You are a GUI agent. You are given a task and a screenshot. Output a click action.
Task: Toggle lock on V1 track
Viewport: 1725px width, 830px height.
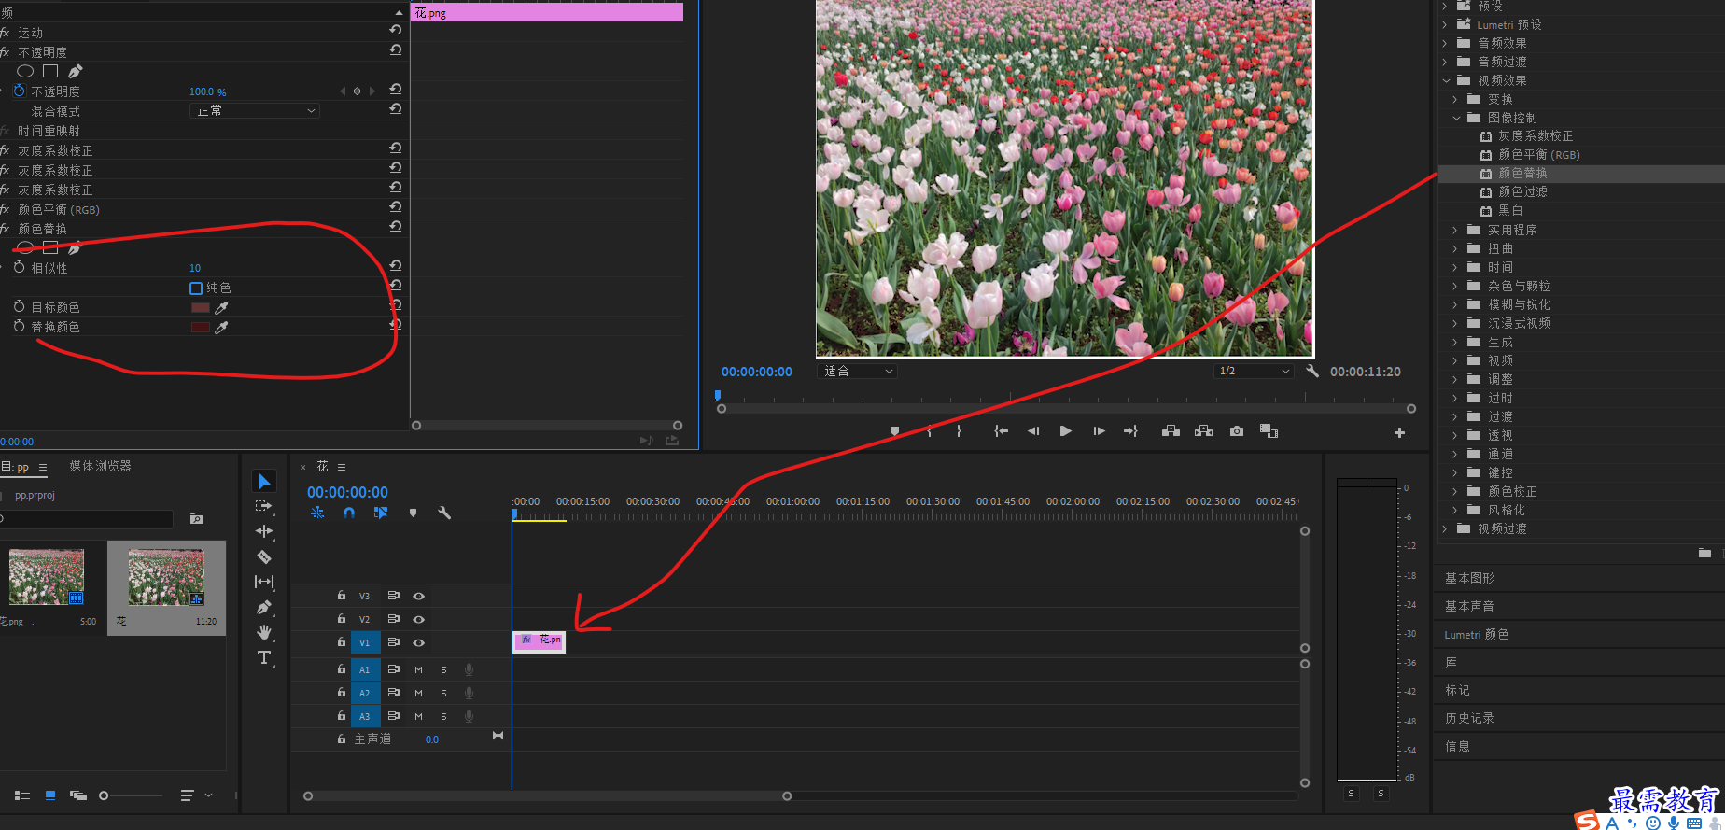(x=342, y=641)
